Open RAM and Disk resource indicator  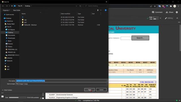pos(154,18)
